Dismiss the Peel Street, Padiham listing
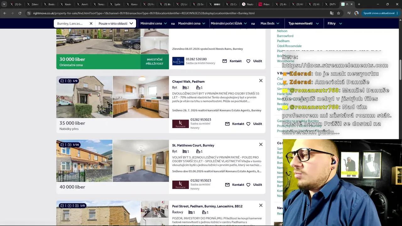The height and width of the screenshot is (226, 402). click(261, 205)
